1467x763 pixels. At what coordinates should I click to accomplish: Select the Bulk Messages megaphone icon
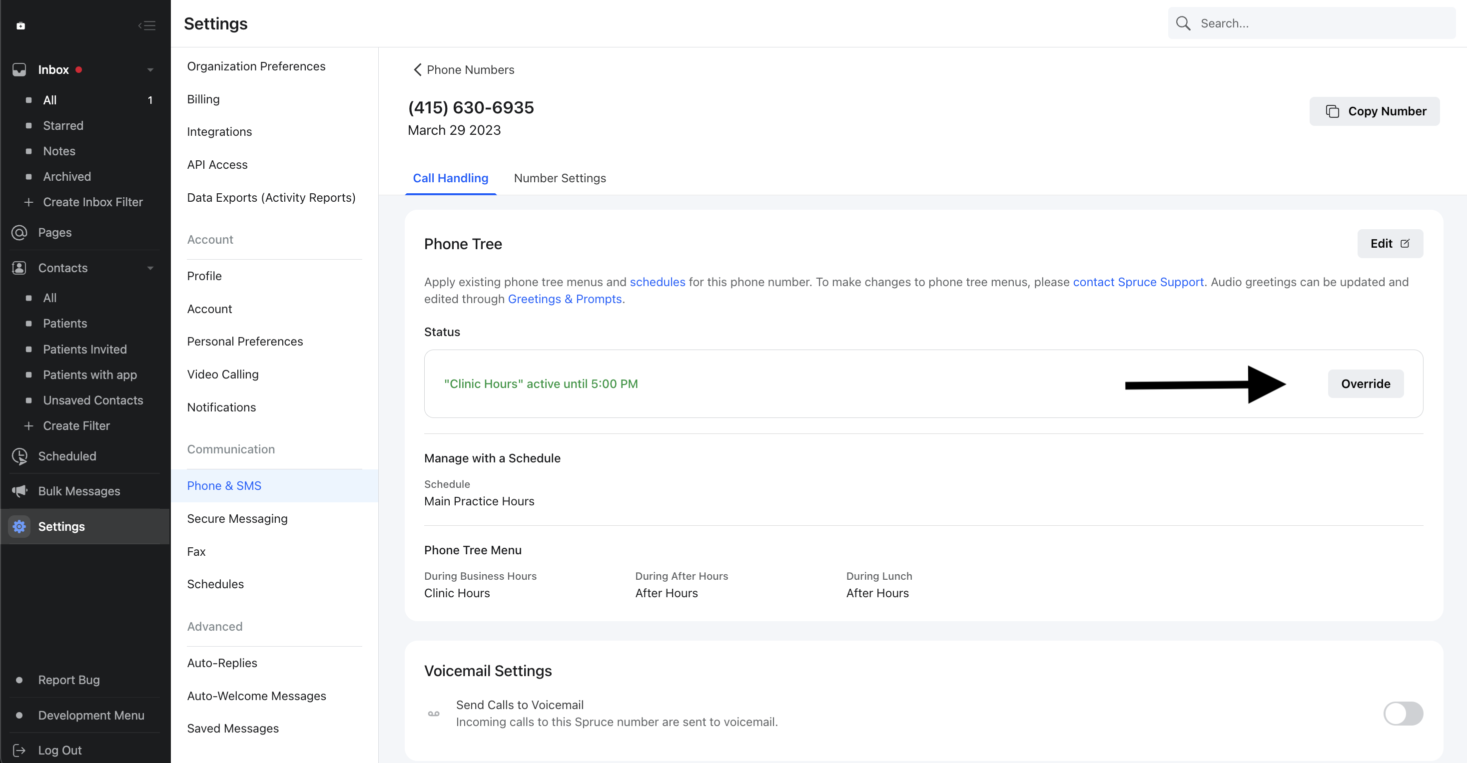pos(19,490)
